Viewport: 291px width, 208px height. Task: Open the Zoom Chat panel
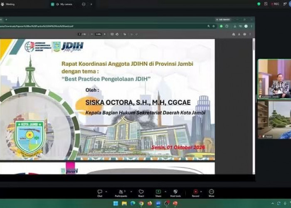(100, 193)
